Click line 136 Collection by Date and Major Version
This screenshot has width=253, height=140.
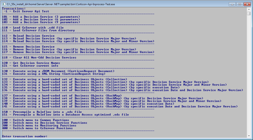[x=123, y=90]
